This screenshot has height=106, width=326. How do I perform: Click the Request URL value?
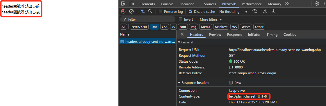pos(275,50)
